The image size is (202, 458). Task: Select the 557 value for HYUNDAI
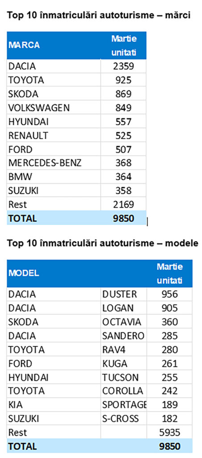[x=123, y=122]
